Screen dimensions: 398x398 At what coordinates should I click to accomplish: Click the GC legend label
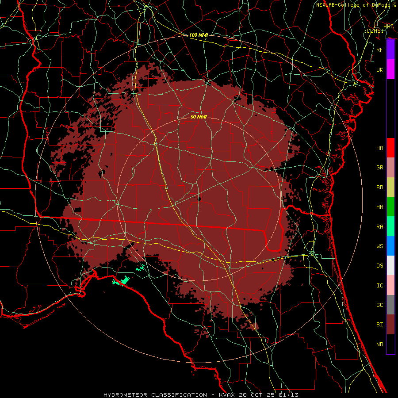379,305
